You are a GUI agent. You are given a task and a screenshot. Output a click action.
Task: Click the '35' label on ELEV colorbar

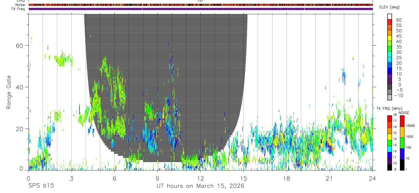click(399, 47)
